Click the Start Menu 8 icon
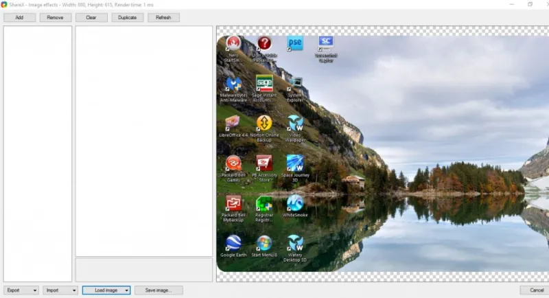This screenshot has width=549, height=298. coord(264,243)
